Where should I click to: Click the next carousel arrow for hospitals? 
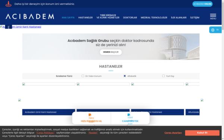202,100
